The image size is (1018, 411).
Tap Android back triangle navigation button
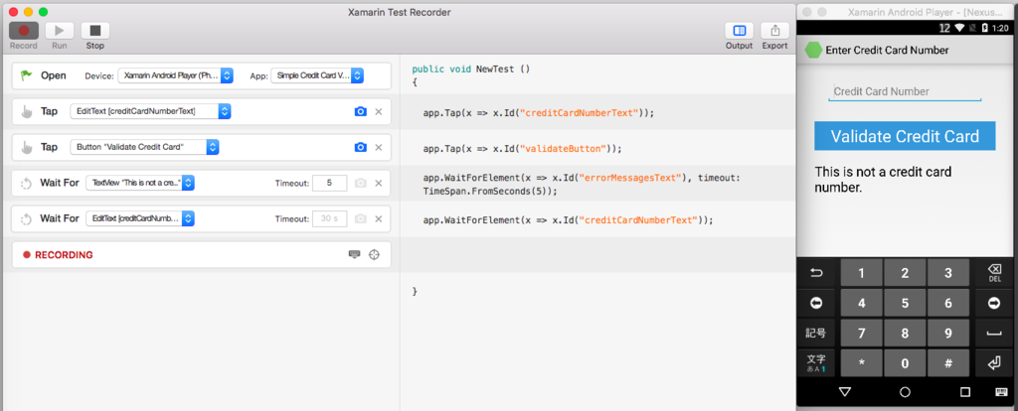tap(844, 391)
